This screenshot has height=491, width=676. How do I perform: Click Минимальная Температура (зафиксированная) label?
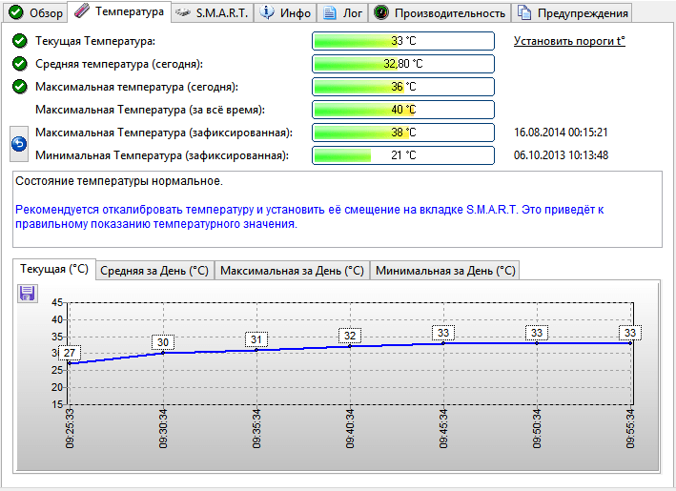coord(162,155)
